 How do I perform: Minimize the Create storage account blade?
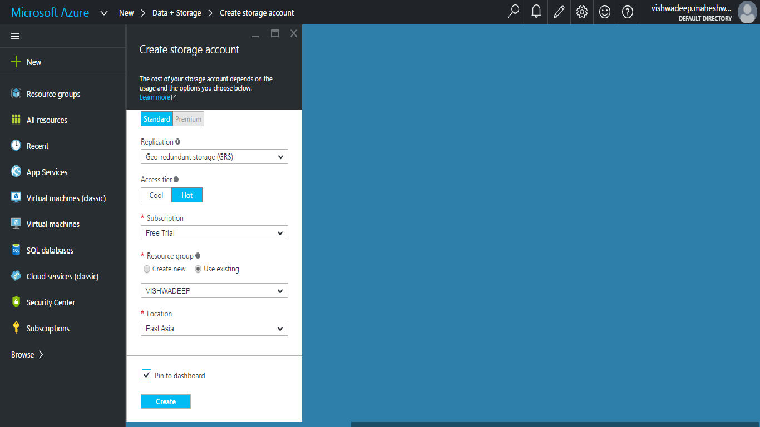tap(255, 36)
